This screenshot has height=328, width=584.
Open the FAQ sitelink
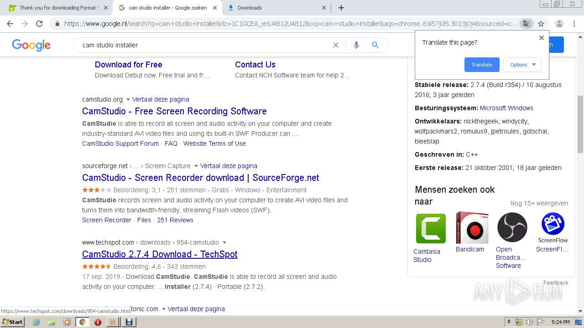coord(171,143)
